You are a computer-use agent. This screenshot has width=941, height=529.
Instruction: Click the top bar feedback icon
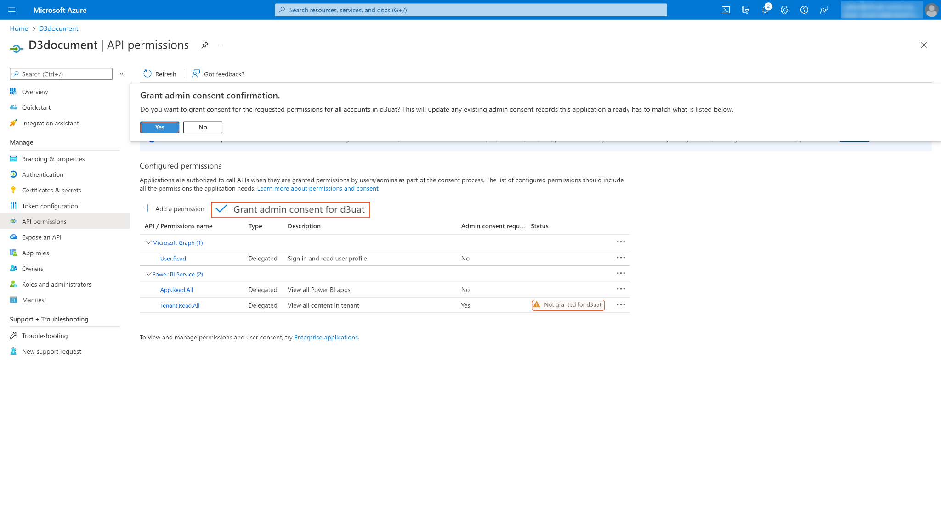[824, 10]
